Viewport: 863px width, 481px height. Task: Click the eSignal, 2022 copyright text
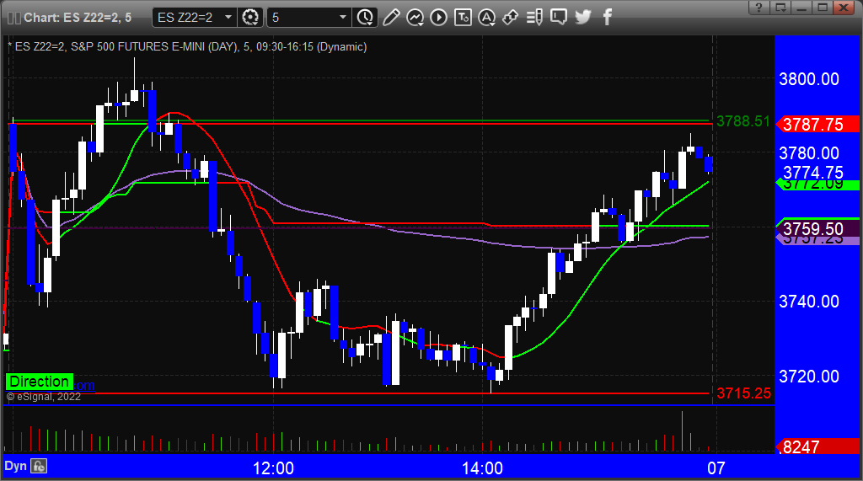[x=44, y=397]
